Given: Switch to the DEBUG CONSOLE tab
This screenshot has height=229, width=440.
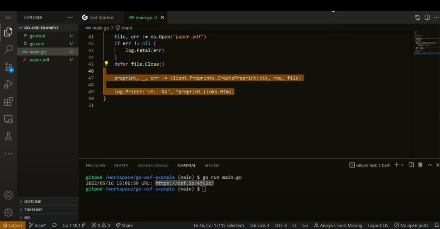Looking at the screenshot, I should 153,165.
